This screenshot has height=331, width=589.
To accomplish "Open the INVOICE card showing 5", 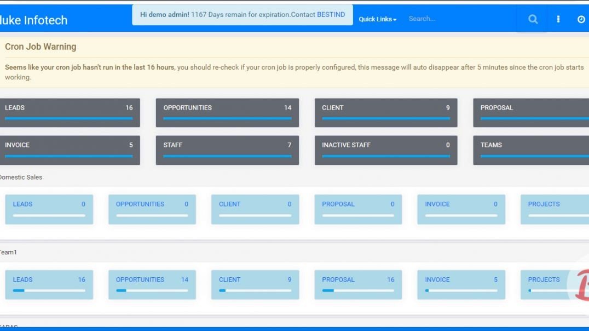I will pos(70,150).
